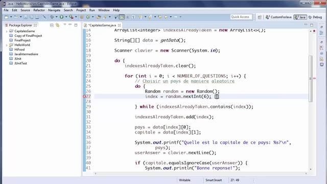This screenshot has width=327, height=184.
Task: Open the Back history dropdown arrow
Action: coord(171,17)
